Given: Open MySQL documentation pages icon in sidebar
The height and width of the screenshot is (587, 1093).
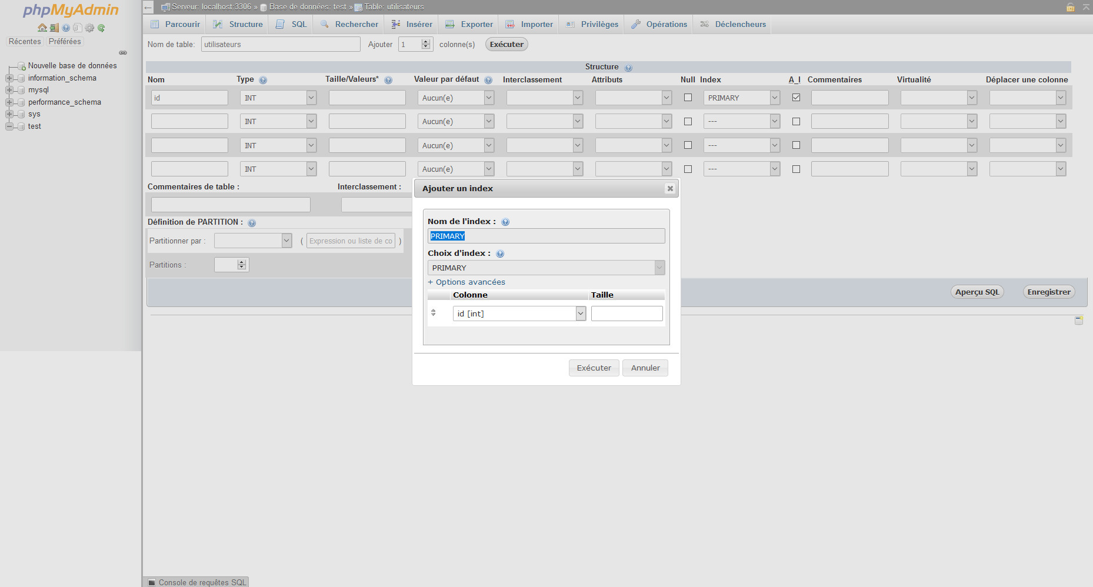Looking at the screenshot, I should (x=77, y=28).
